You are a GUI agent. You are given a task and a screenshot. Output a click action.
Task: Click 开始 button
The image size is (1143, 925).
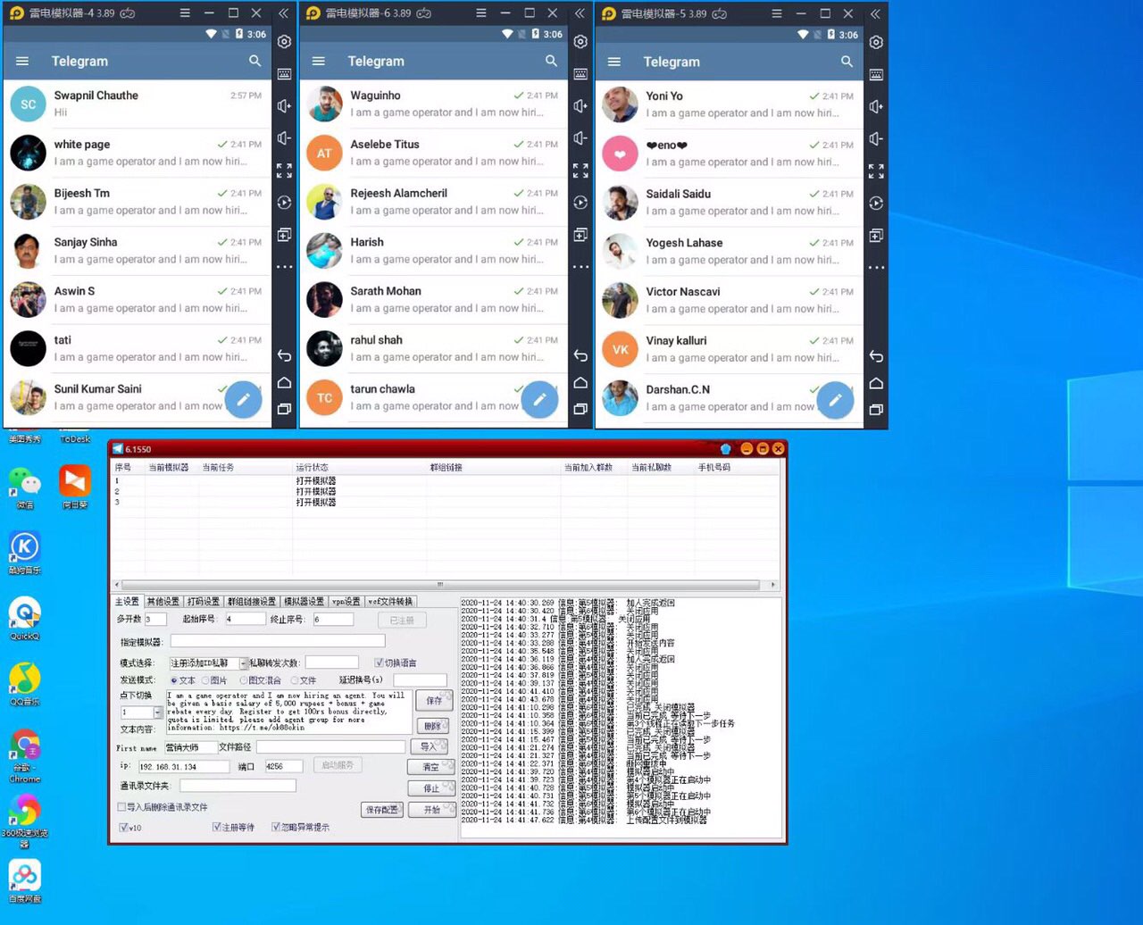tap(432, 809)
